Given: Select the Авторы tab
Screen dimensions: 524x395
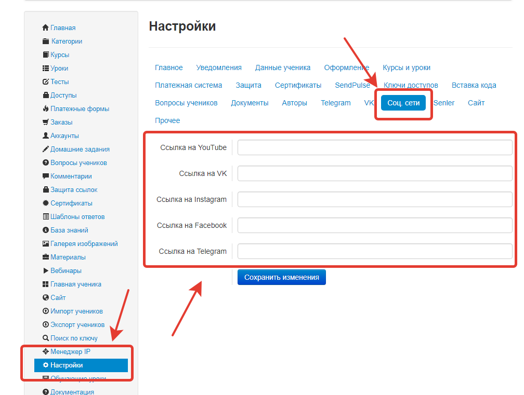Looking at the screenshot, I should pos(294,103).
